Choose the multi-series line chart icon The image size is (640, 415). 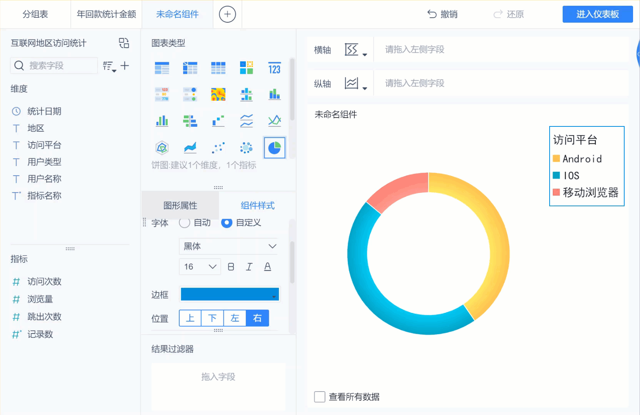click(275, 121)
